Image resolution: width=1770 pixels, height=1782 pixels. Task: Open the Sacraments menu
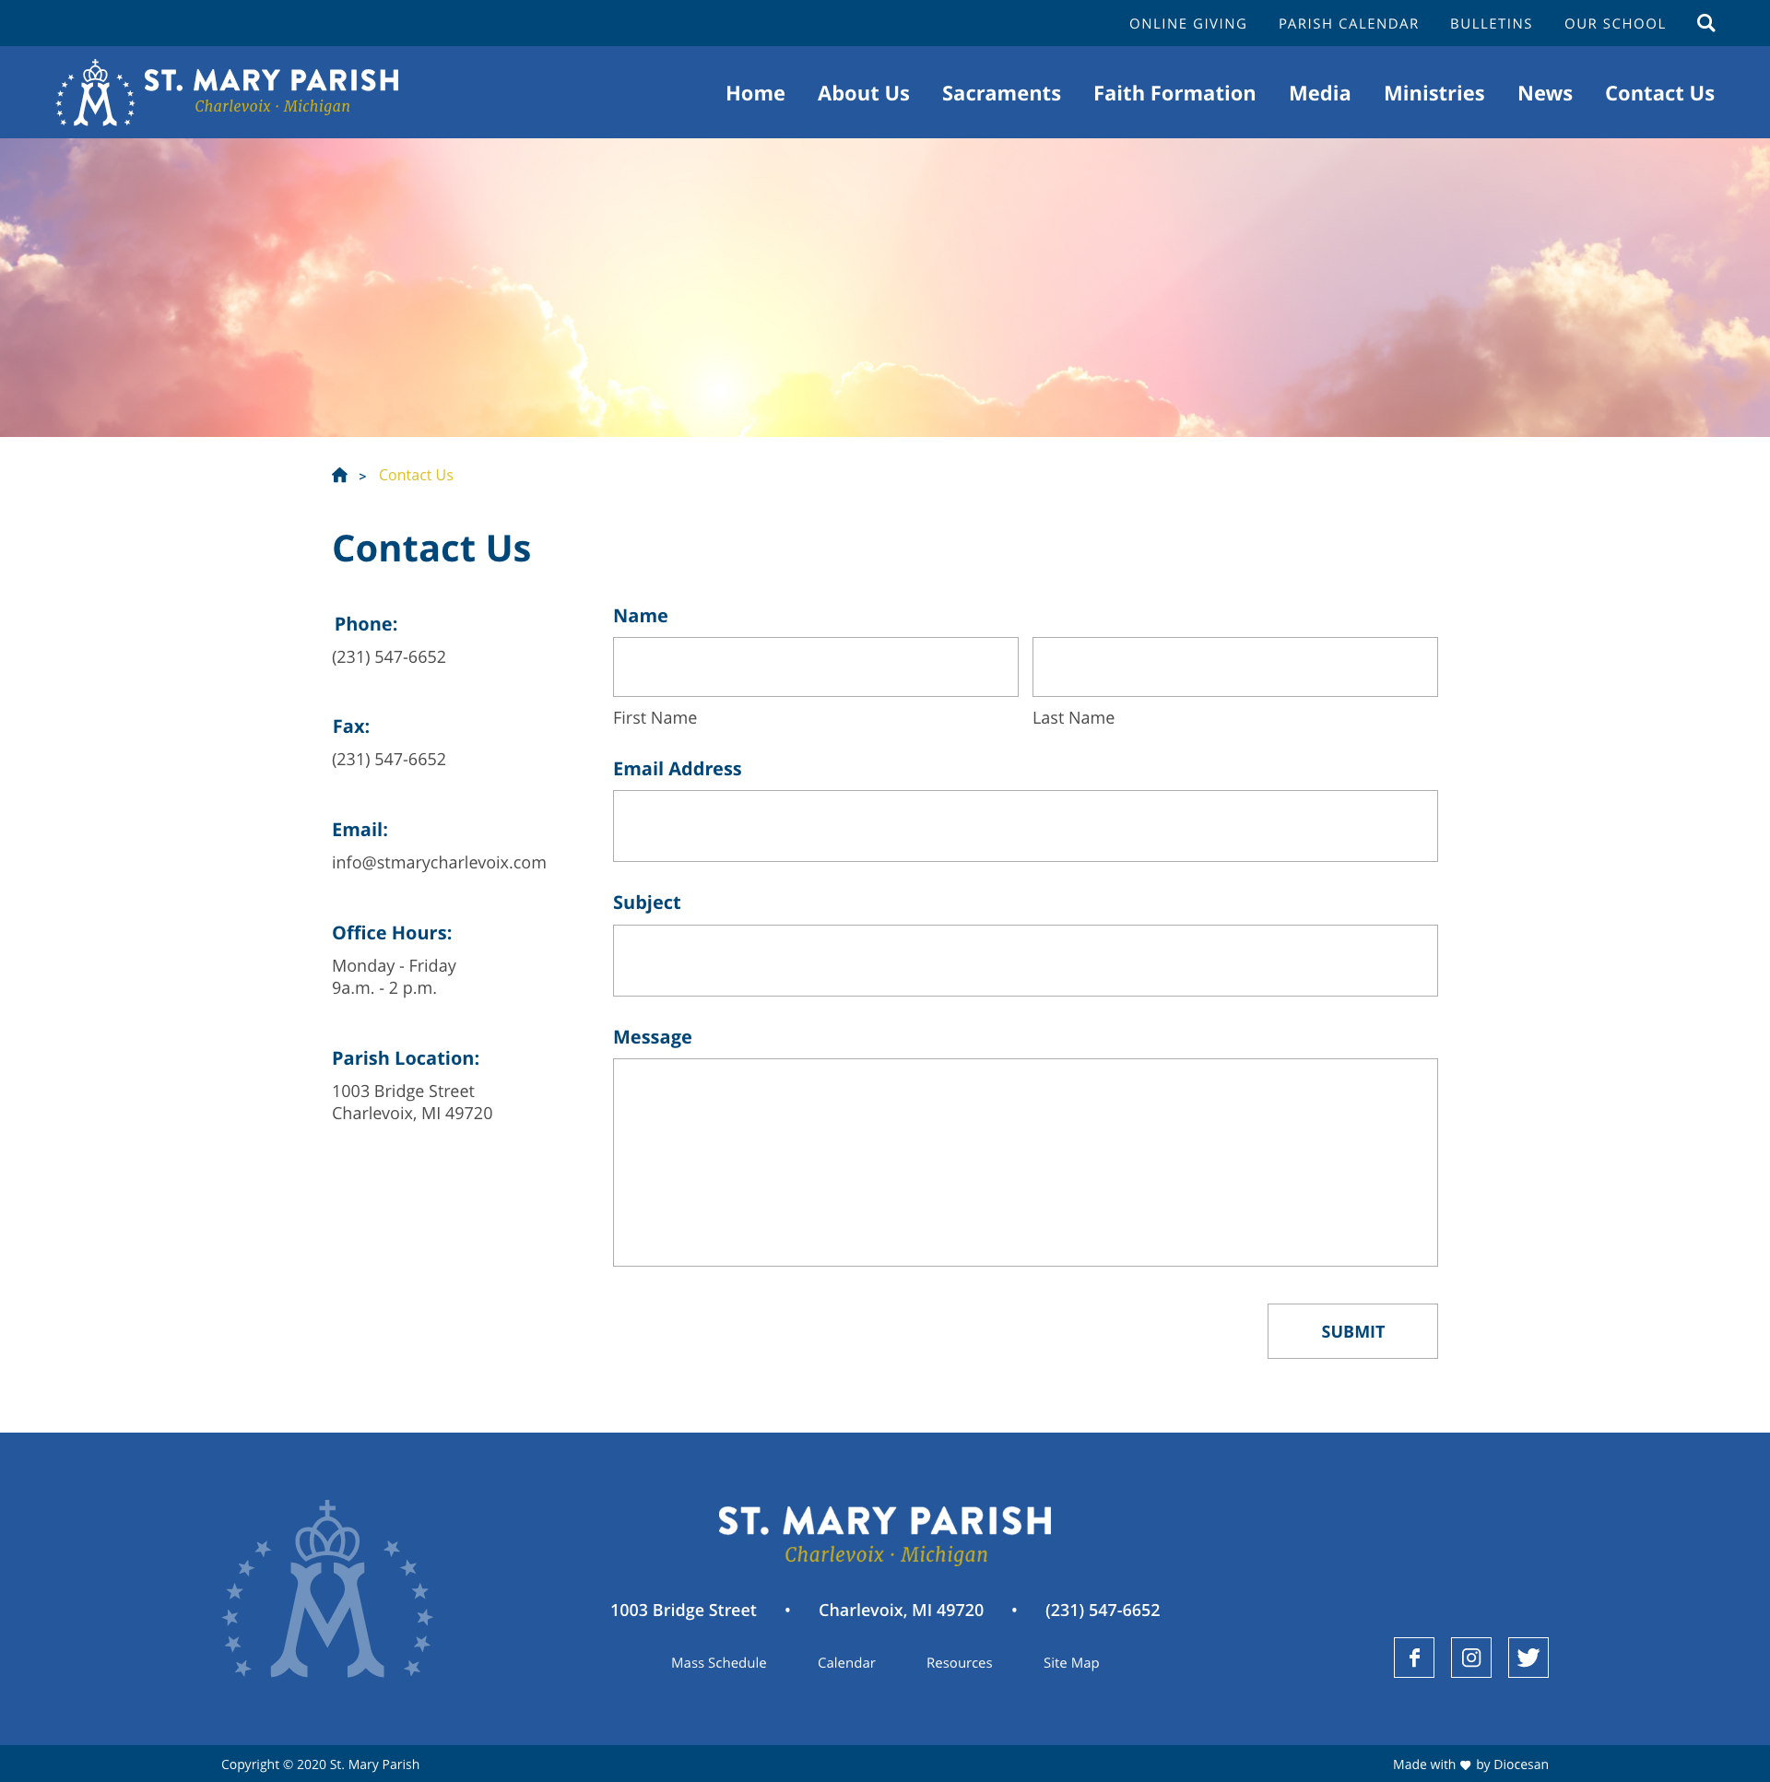tap(1001, 93)
